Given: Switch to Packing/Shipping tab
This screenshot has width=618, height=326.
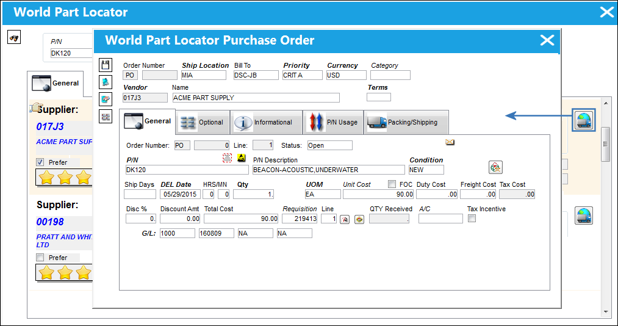Looking at the screenshot, I should point(406,122).
